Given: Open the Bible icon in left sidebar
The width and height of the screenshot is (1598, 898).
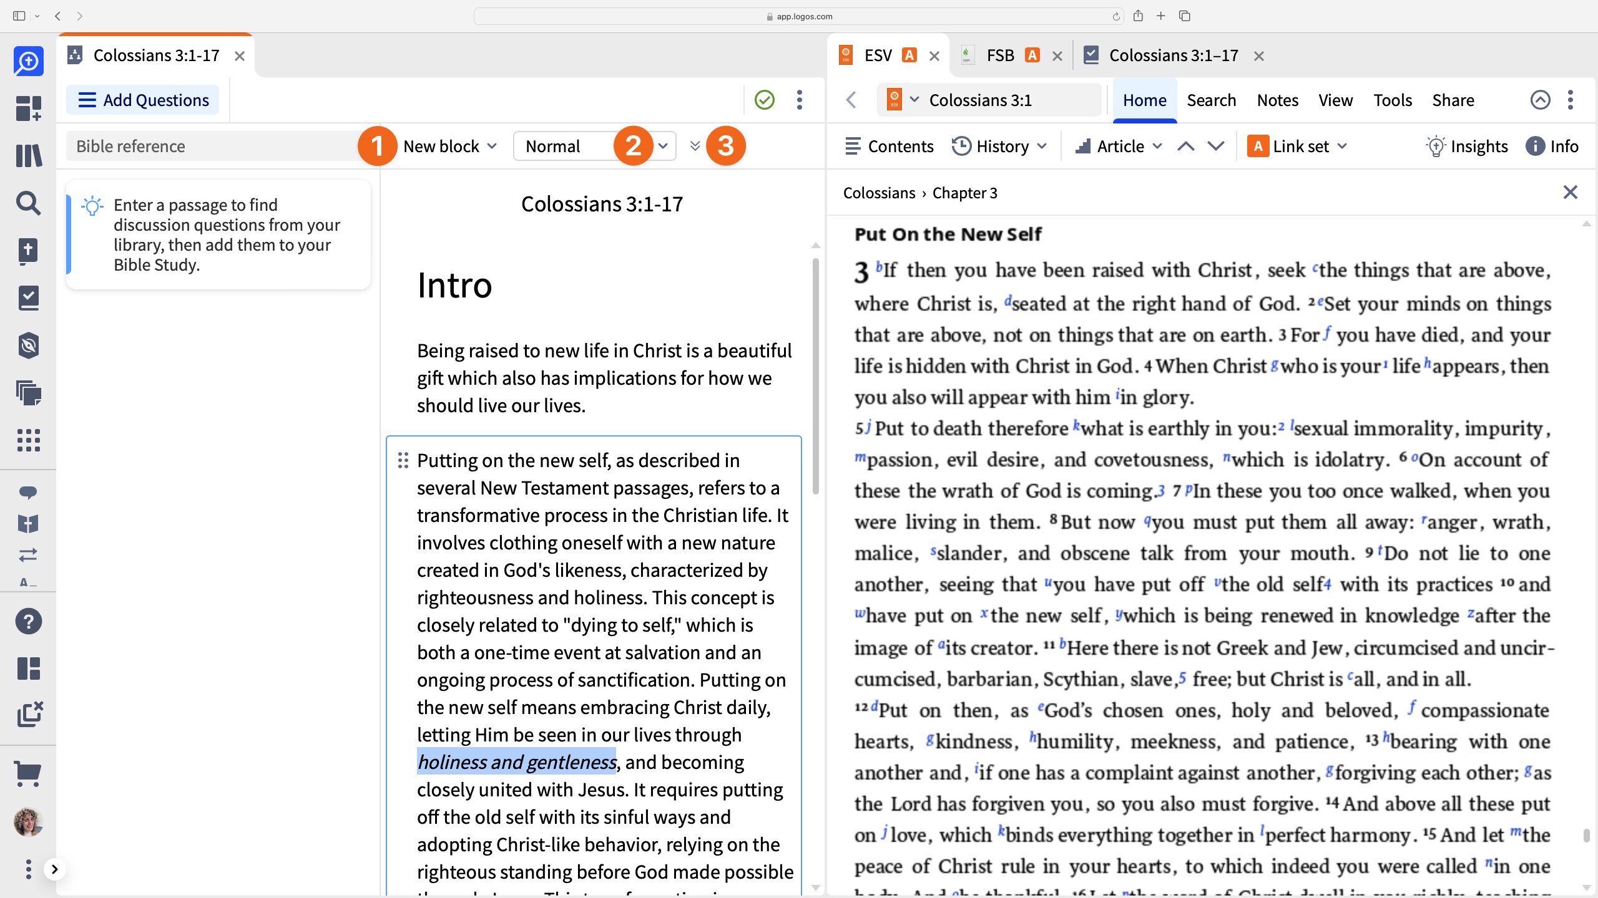Looking at the screenshot, I should point(28,251).
